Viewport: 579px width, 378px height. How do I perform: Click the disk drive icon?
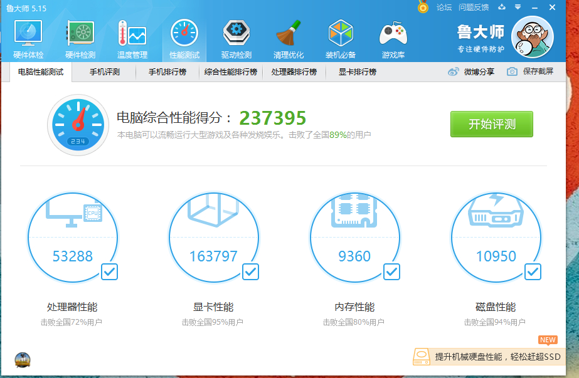click(x=496, y=209)
